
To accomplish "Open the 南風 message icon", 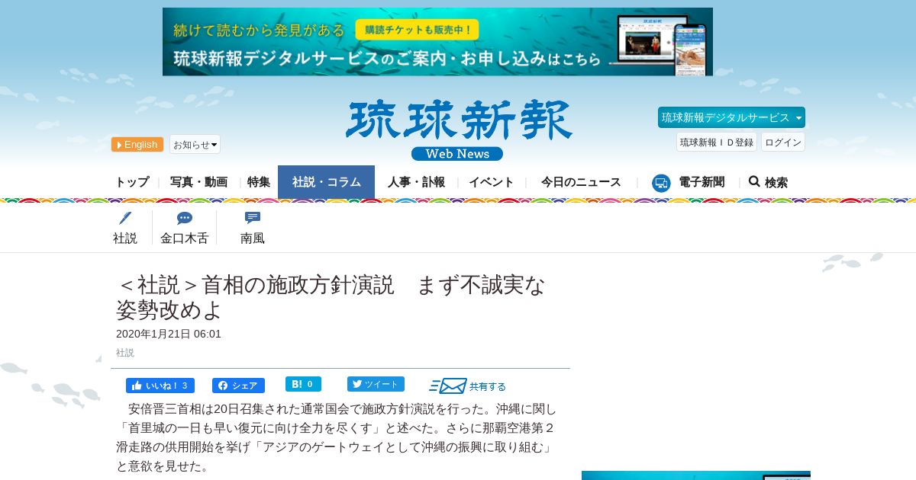I will pyautogui.click(x=253, y=218).
